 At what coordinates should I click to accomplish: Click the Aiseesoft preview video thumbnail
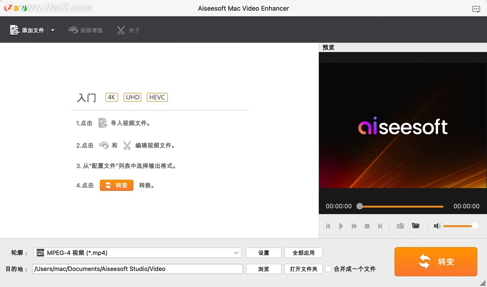403,125
